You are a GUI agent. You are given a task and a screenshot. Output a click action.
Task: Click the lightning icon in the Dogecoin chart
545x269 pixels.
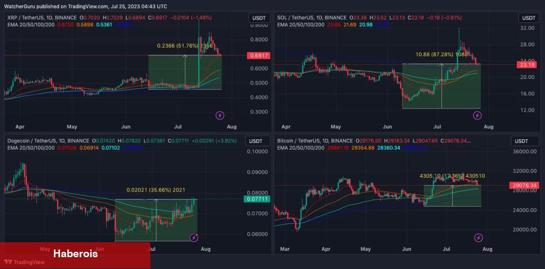click(193, 237)
